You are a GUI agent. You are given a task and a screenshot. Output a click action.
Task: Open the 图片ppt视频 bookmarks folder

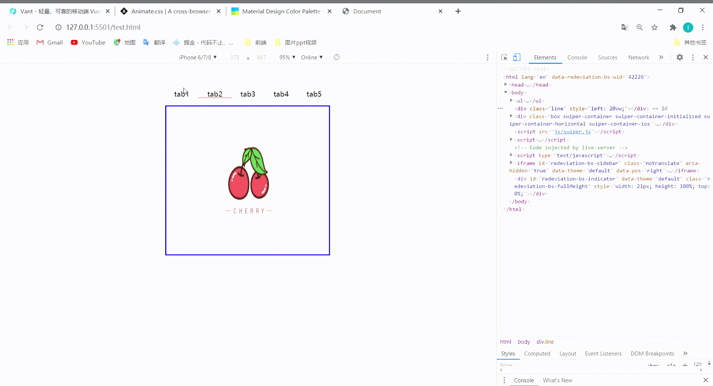tap(296, 42)
